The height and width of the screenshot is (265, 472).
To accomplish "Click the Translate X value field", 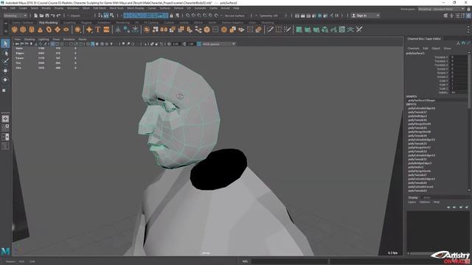I will point(459,57).
